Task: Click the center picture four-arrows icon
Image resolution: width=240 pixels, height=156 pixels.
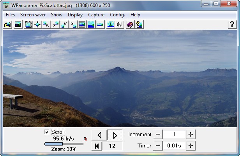Action: (37, 25)
